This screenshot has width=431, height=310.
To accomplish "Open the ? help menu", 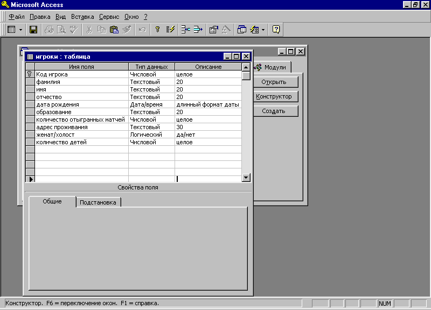I will click(x=145, y=17).
